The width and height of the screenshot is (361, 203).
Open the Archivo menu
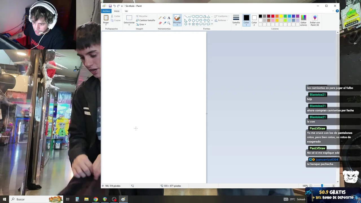point(106,11)
